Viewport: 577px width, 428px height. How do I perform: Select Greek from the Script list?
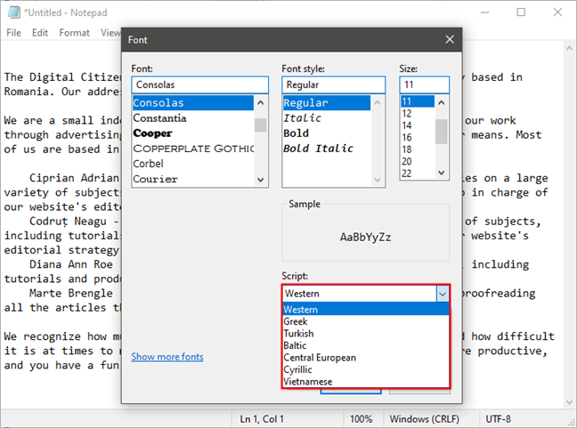pos(296,321)
